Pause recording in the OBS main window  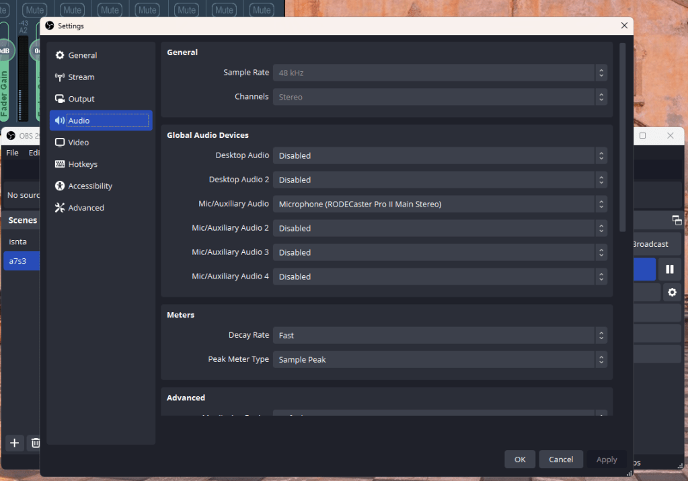670,269
